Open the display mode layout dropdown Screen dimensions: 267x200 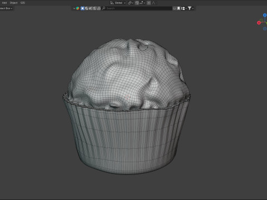click(184, 8)
